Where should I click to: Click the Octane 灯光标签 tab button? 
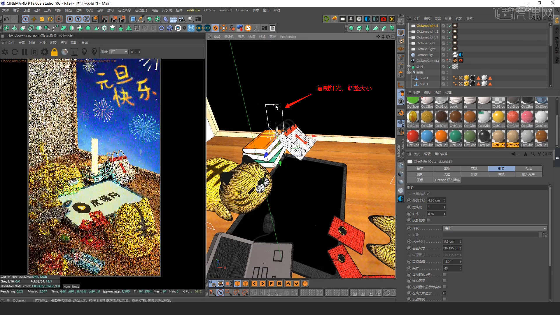447,180
